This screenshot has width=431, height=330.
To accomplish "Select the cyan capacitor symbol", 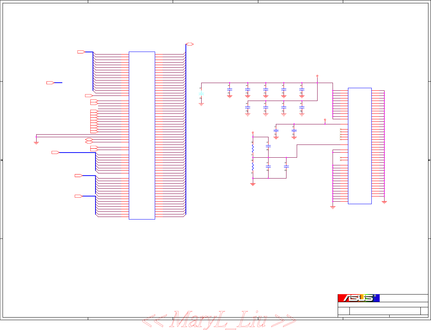I will tap(201, 94).
